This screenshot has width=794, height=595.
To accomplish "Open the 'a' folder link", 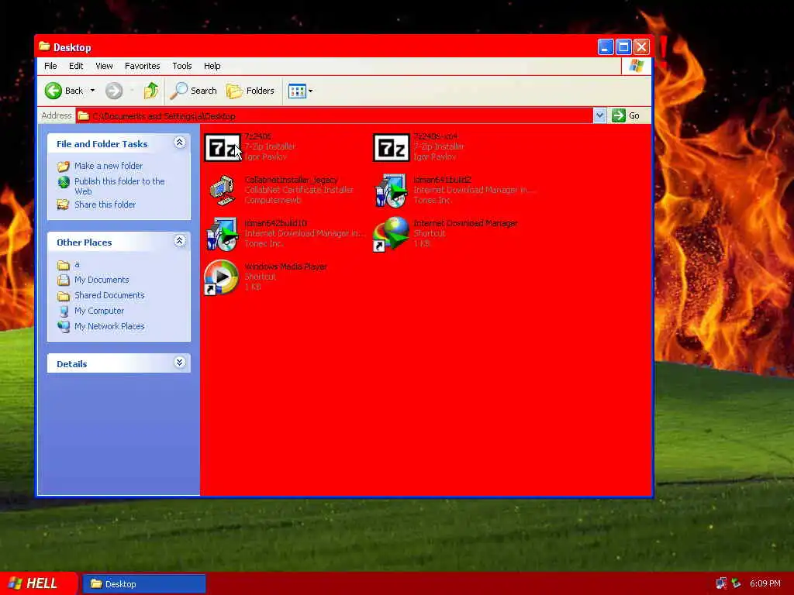I will [77, 265].
